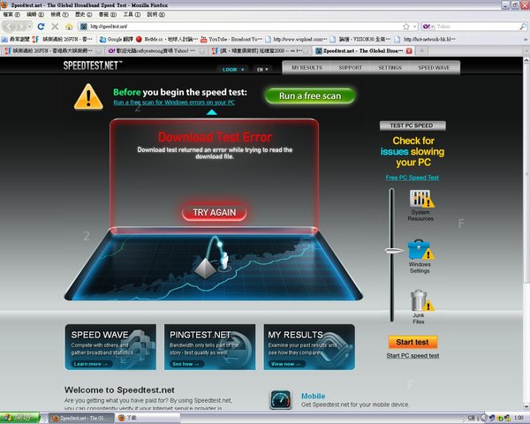This screenshot has width=530, height=424.
Task: Click the search magnifier icon in Yahoo box
Action: tap(523, 26)
